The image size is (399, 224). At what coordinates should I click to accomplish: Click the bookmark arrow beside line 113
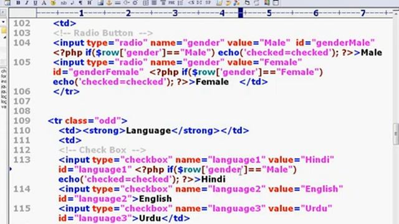(x=11, y=169)
